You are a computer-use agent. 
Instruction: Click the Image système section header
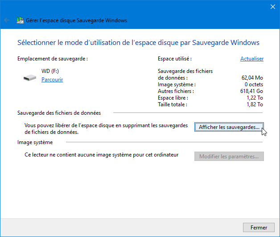[35, 142]
